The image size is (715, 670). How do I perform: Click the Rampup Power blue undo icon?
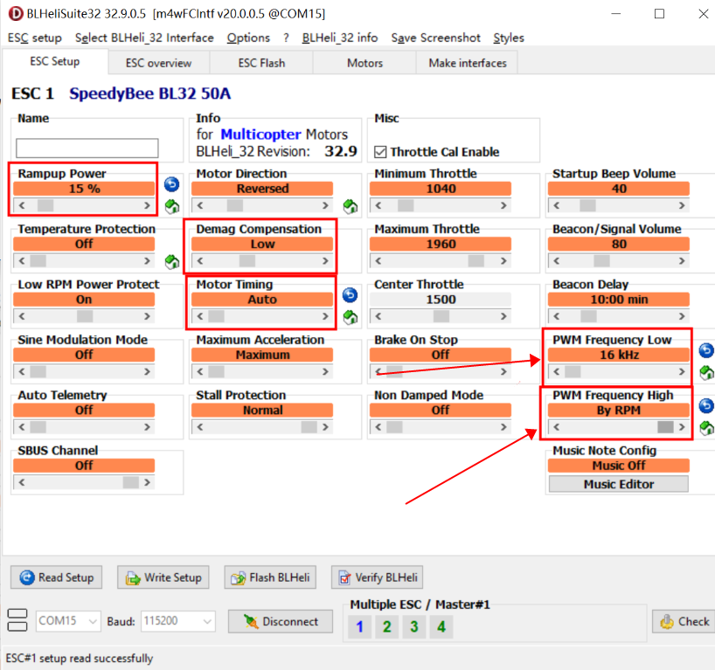(x=171, y=184)
